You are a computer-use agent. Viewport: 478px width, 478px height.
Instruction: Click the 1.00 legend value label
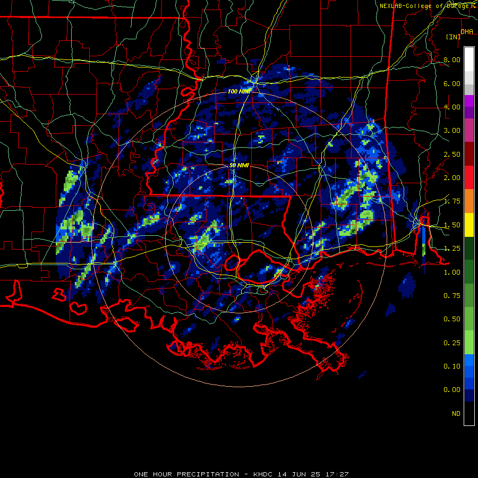452,272
